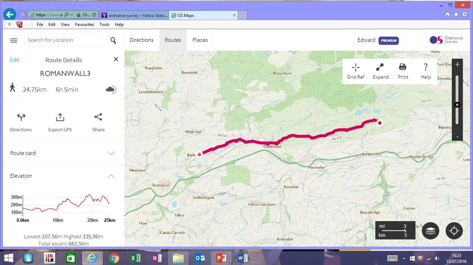This screenshot has height=265, width=473.
Task: Click the search magnifier icon
Action: (113, 40)
